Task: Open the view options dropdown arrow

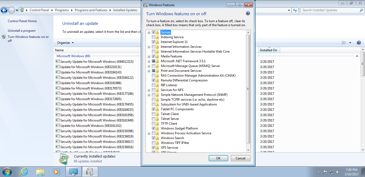Action: click(x=350, y=43)
